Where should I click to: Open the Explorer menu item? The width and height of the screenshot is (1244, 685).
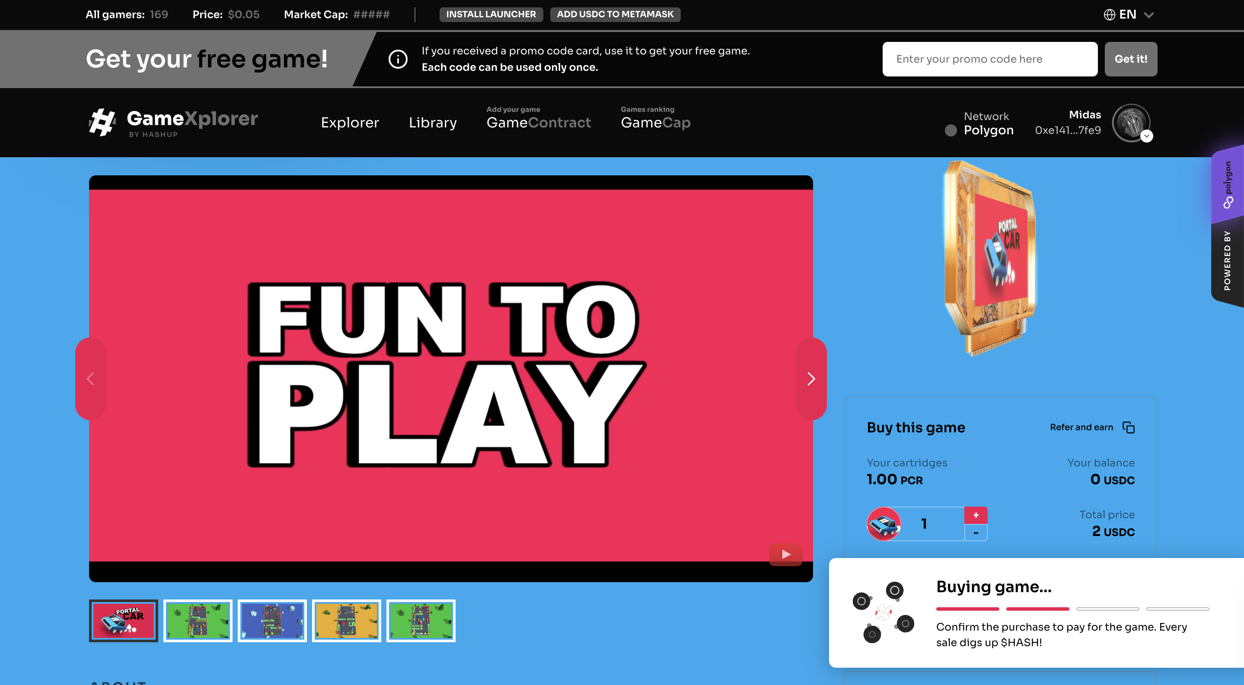pyautogui.click(x=350, y=123)
